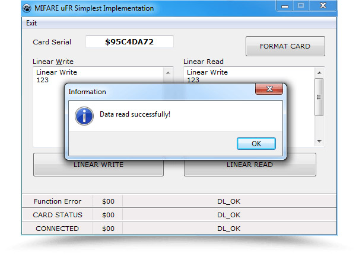Click the $00 value in CARD STATUS row
The height and width of the screenshot is (254, 359).
click(108, 215)
